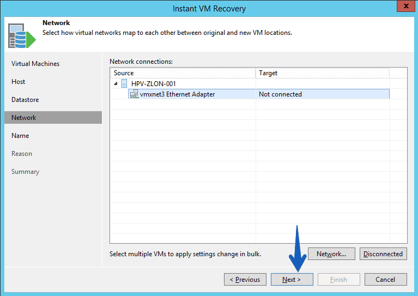This screenshot has height=296, width=418.
Task: Open the Network... selection dialog
Action: (331, 253)
